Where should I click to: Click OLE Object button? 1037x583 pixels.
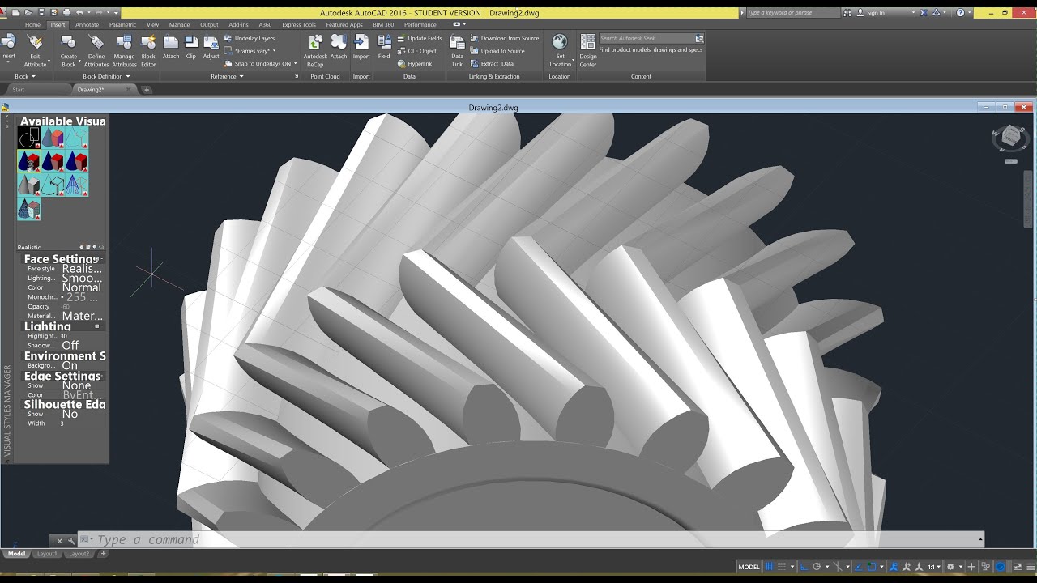pyautogui.click(x=417, y=51)
